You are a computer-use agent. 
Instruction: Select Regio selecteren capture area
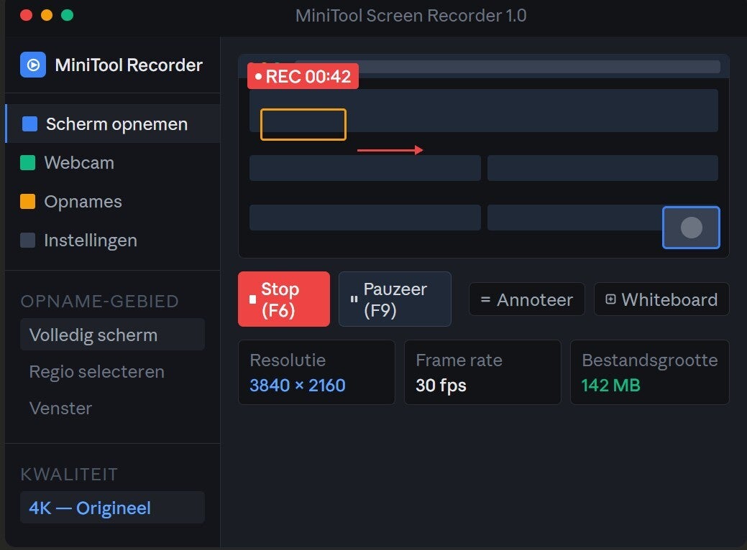pos(97,372)
